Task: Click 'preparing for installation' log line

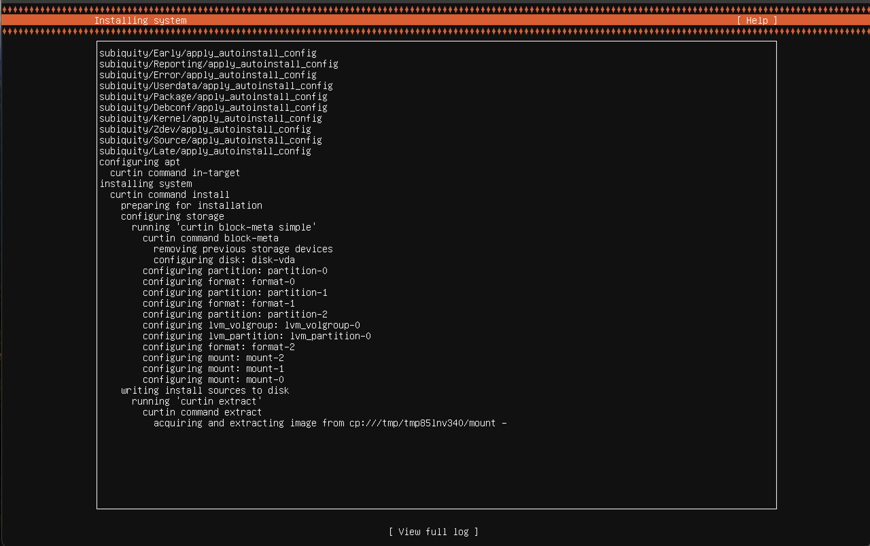Action: [x=191, y=205]
